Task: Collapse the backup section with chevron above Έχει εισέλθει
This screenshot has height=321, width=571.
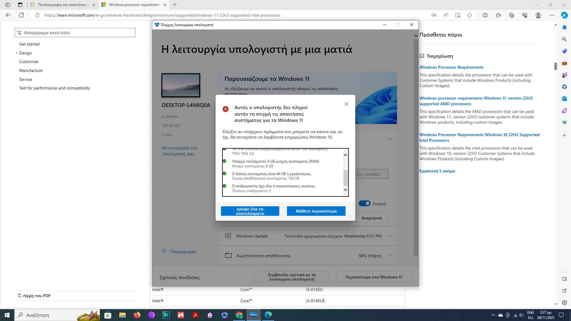Action: coord(390,139)
